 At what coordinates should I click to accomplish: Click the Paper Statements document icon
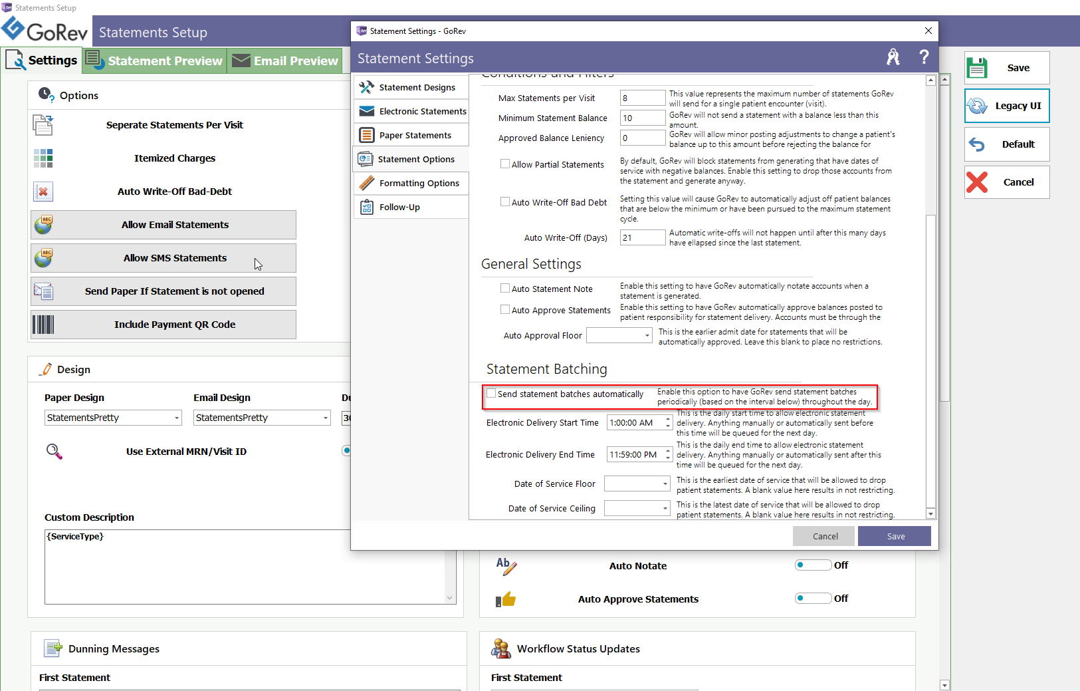367,135
